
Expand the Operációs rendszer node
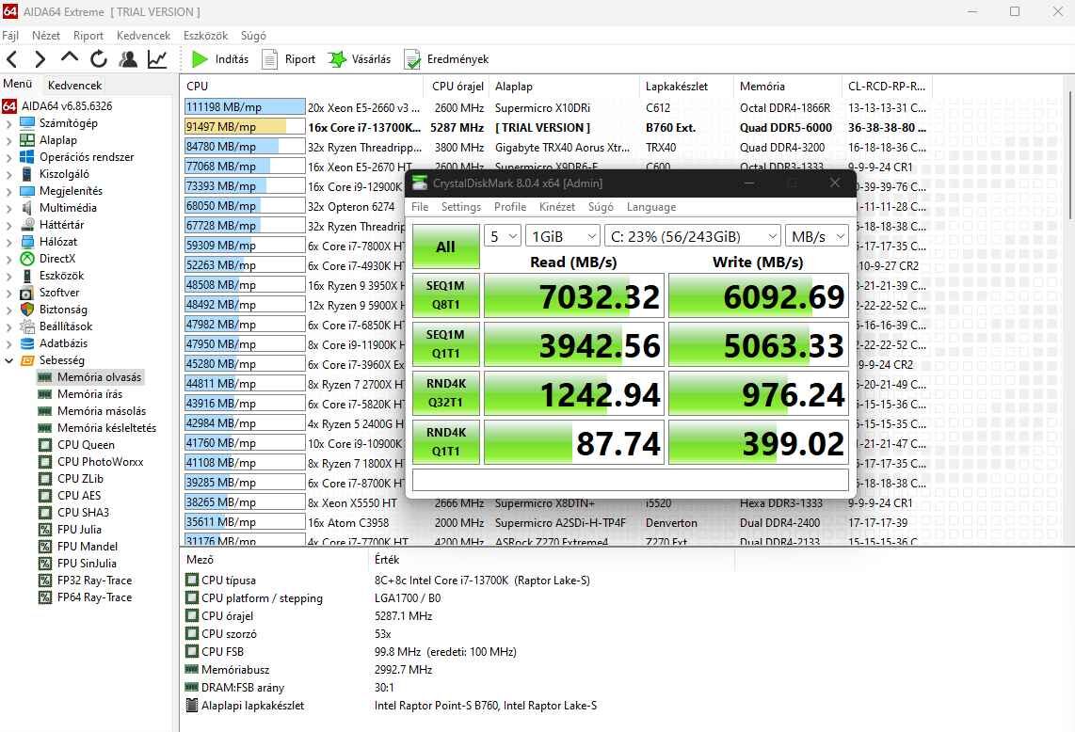tap(8, 158)
